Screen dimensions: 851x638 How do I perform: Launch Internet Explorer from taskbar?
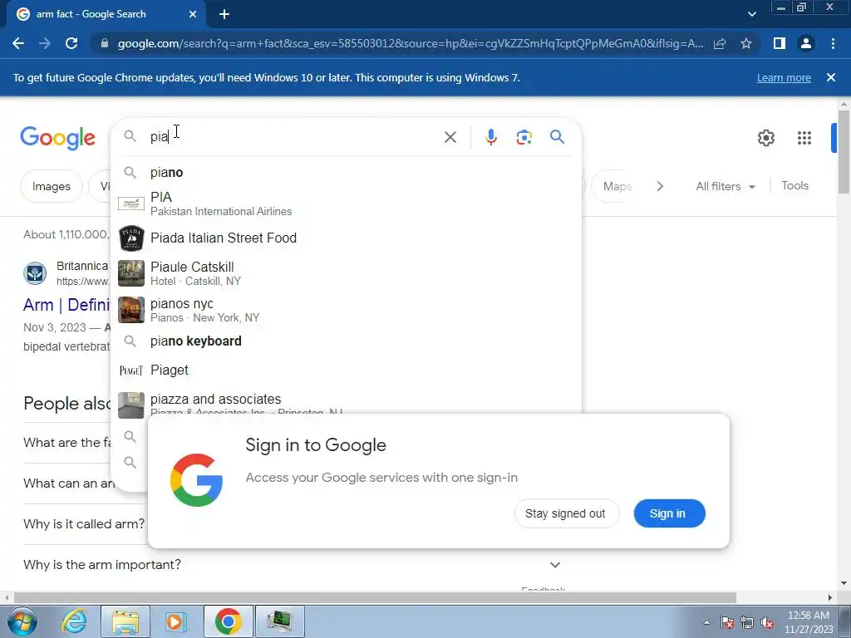pos(74,621)
